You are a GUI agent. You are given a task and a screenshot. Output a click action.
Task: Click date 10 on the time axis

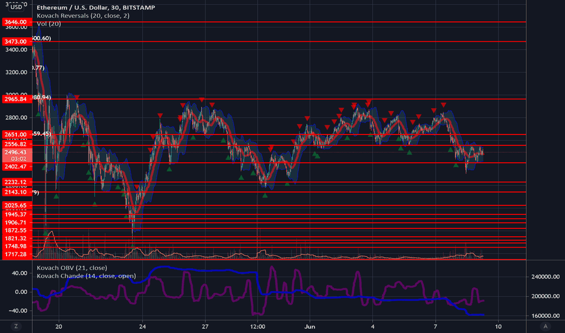(498, 326)
